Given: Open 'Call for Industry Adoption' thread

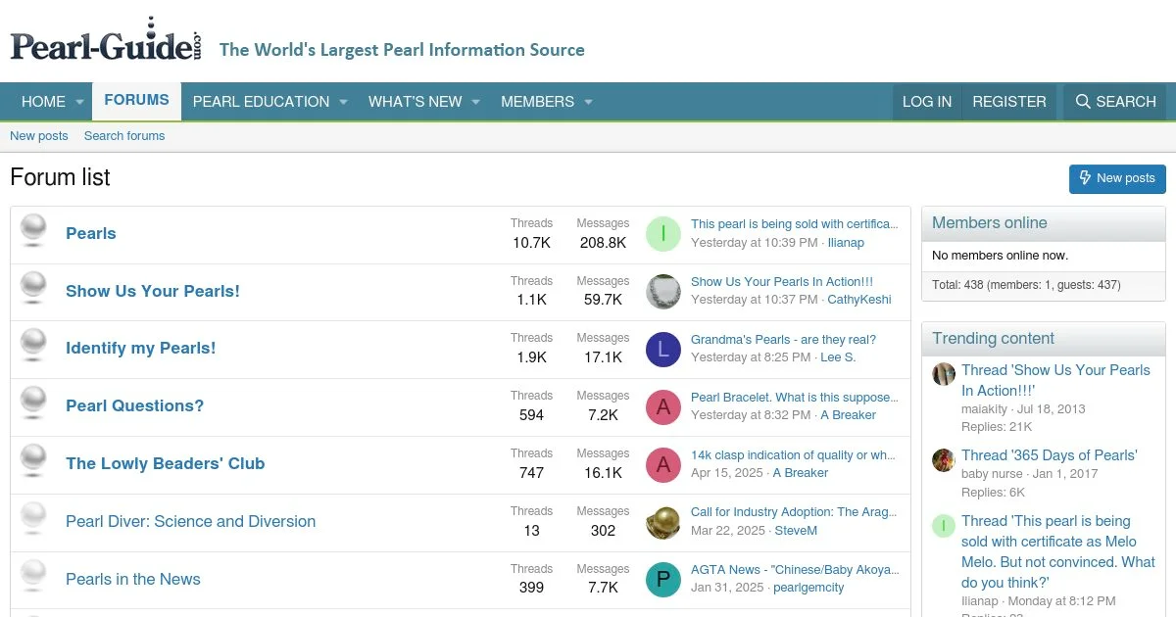Looking at the screenshot, I should click(795, 512).
